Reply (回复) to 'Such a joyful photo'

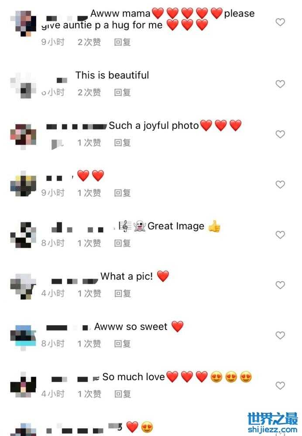coord(122,143)
